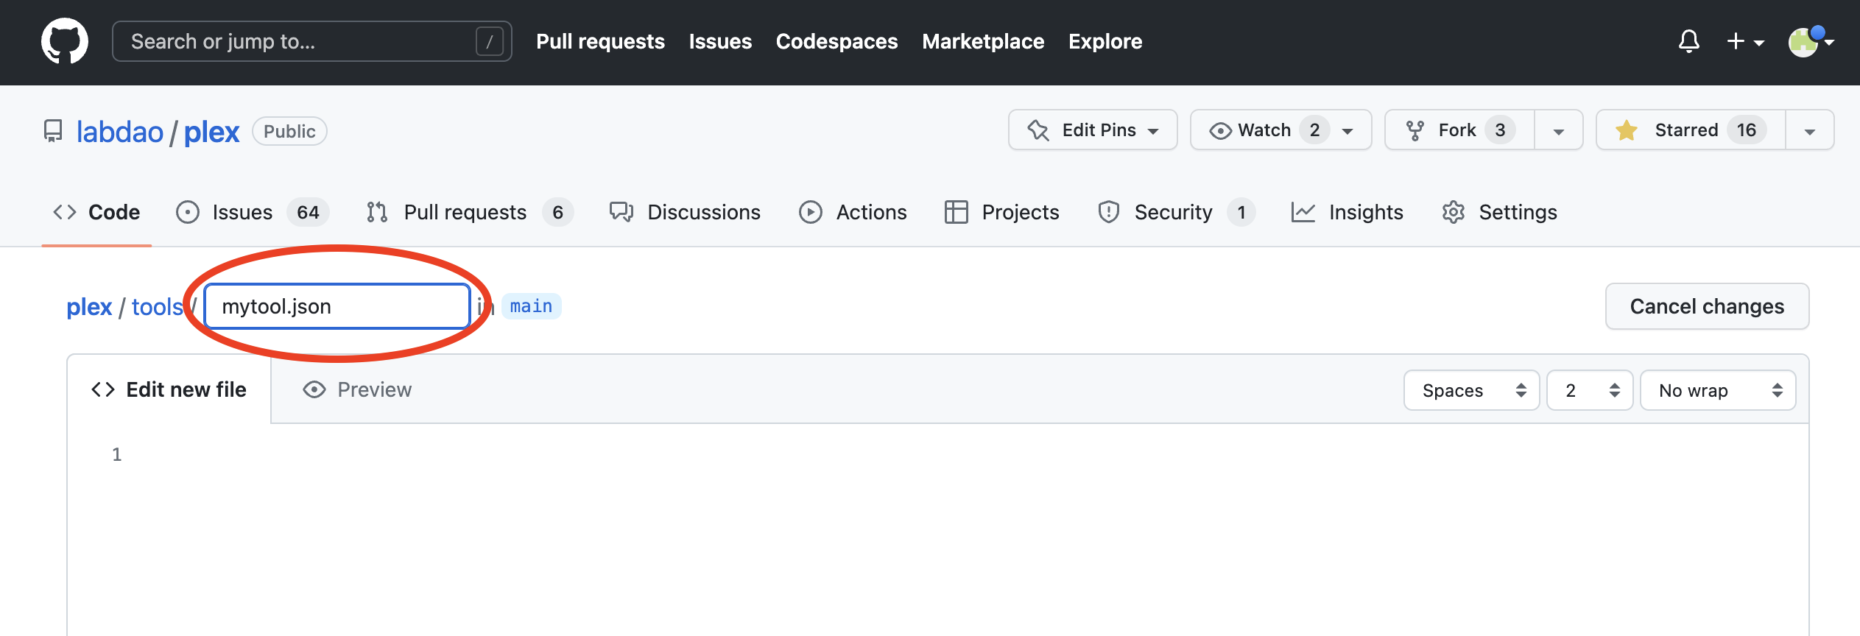Screen dimensions: 1860x636
Task: Go to Issues in top navigation
Action: [720, 41]
